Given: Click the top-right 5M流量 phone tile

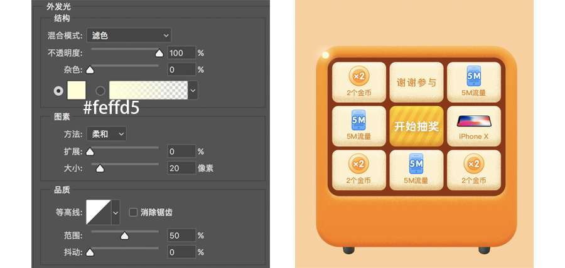Looking at the screenshot, I should (474, 82).
